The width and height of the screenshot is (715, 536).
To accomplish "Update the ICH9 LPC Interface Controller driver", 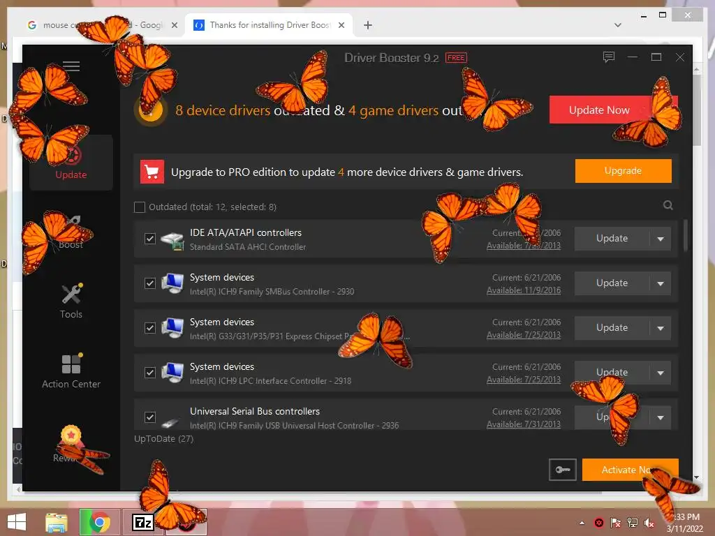I will click(x=612, y=373).
